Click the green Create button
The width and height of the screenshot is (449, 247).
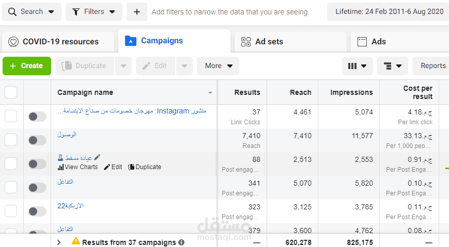[27, 66]
